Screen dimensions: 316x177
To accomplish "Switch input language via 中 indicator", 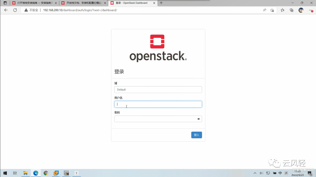I will 280,173.
